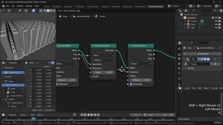
Task: Open View Layer properties tab
Action: pos(179,64)
